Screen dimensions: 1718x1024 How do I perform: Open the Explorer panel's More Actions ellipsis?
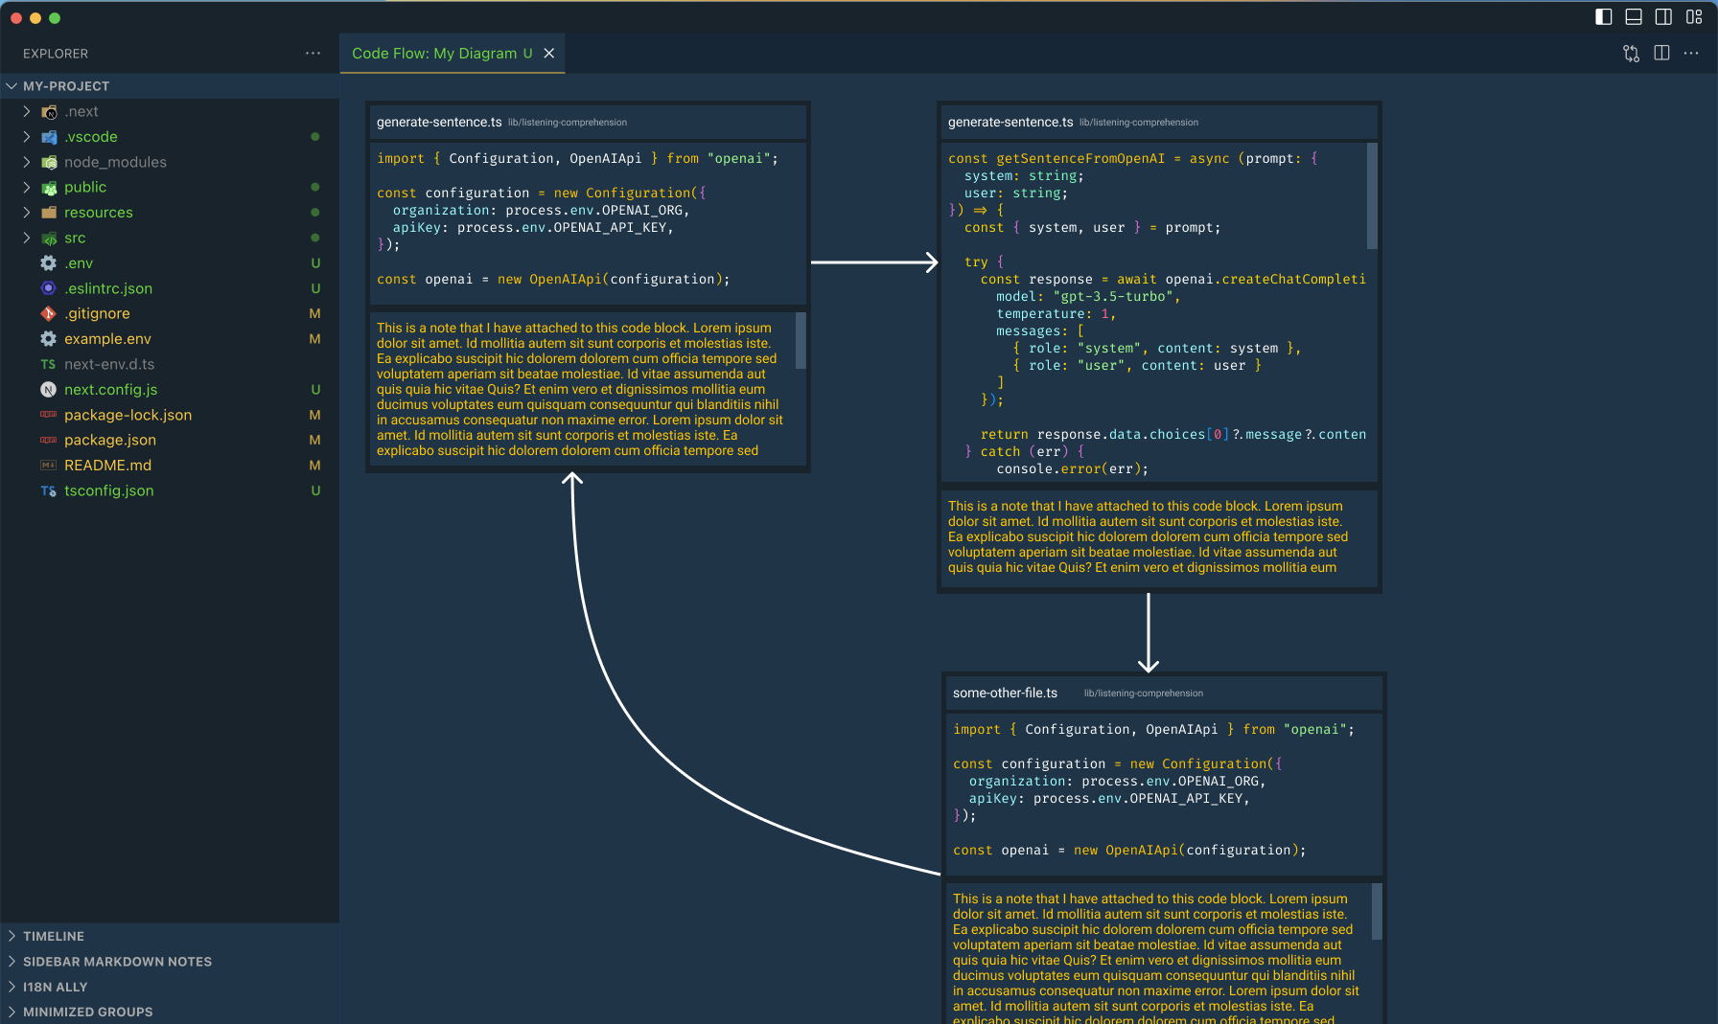click(313, 54)
